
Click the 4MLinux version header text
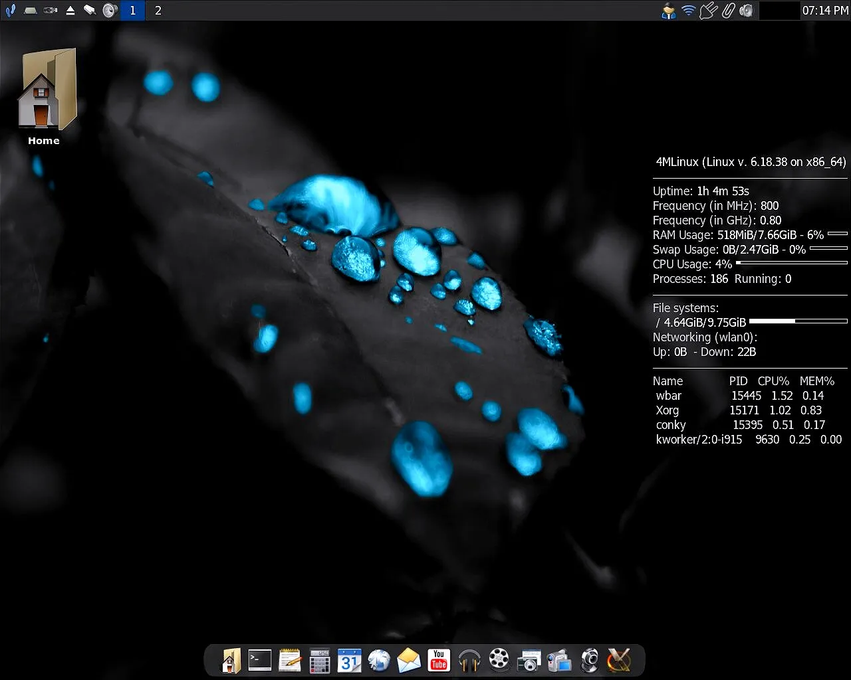(x=751, y=162)
